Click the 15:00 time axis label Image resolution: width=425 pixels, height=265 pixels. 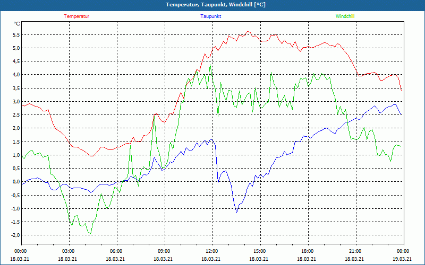pyautogui.click(x=259, y=251)
